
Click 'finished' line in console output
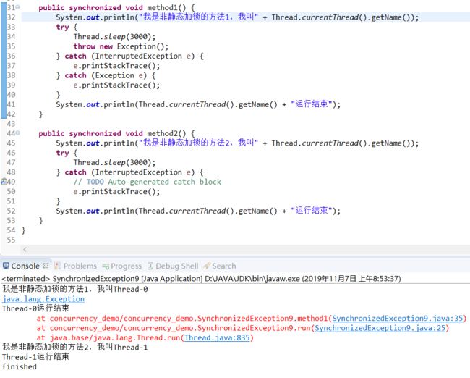(20, 366)
